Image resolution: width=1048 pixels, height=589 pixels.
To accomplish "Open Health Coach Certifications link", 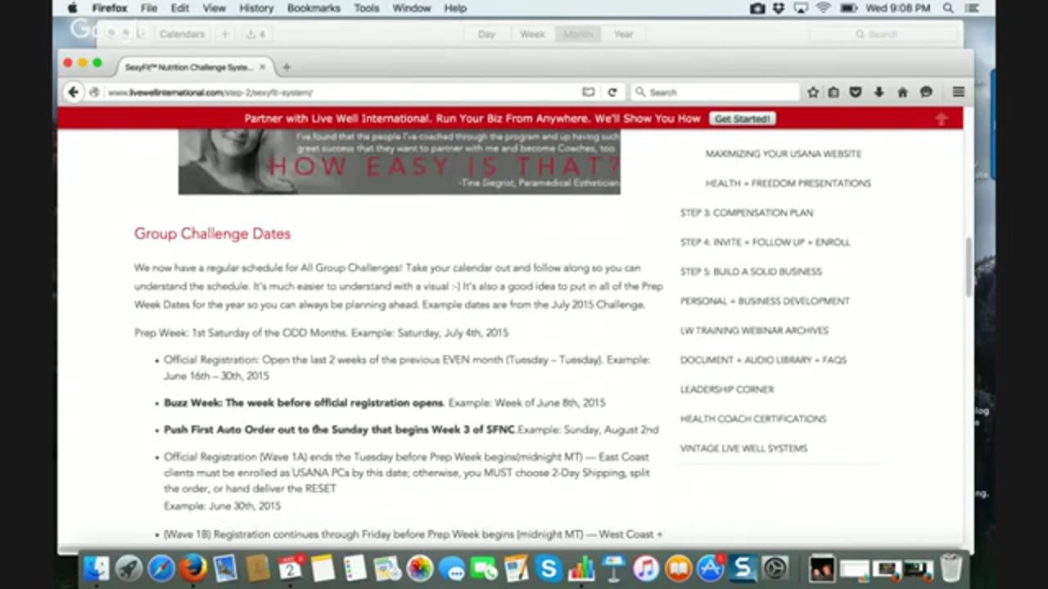I will 752,419.
